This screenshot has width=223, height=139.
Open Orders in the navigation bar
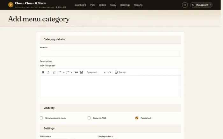(x=102, y=5)
